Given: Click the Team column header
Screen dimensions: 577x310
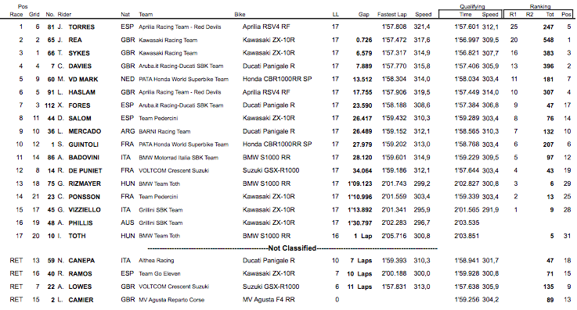Looking at the screenshot, I should pos(146,14).
